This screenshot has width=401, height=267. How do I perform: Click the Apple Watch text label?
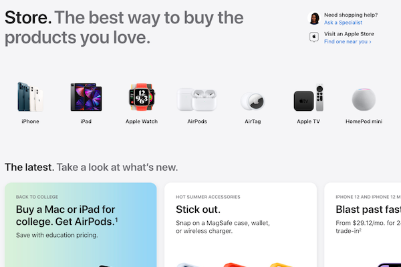(x=142, y=121)
